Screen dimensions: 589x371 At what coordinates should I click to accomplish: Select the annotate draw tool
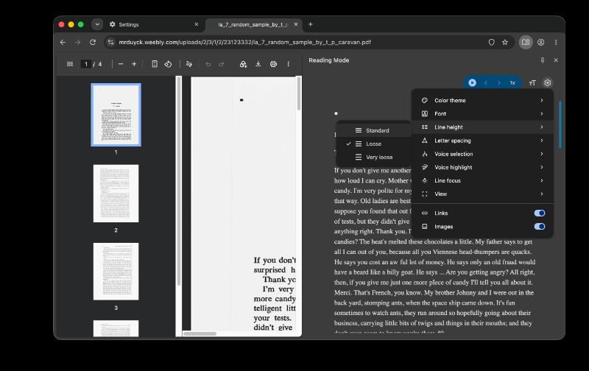click(189, 64)
